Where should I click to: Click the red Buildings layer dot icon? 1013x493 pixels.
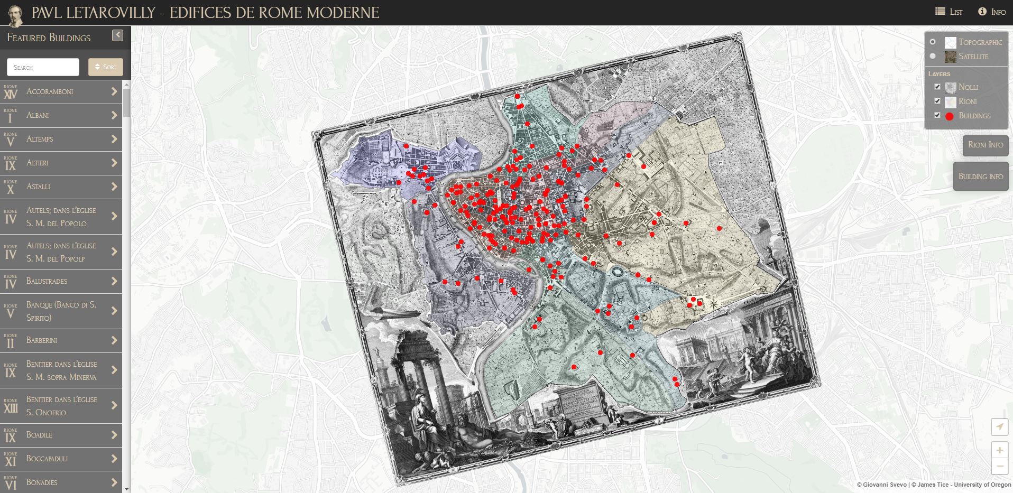pyautogui.click(x=949, y=116)
